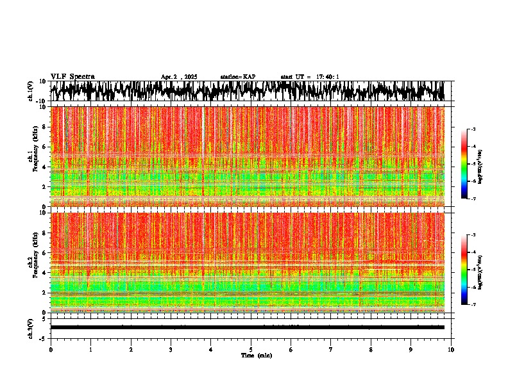Click the "station=KAP" header label
The height and width of the screenshot is (392, 508).
coord(238,77)
